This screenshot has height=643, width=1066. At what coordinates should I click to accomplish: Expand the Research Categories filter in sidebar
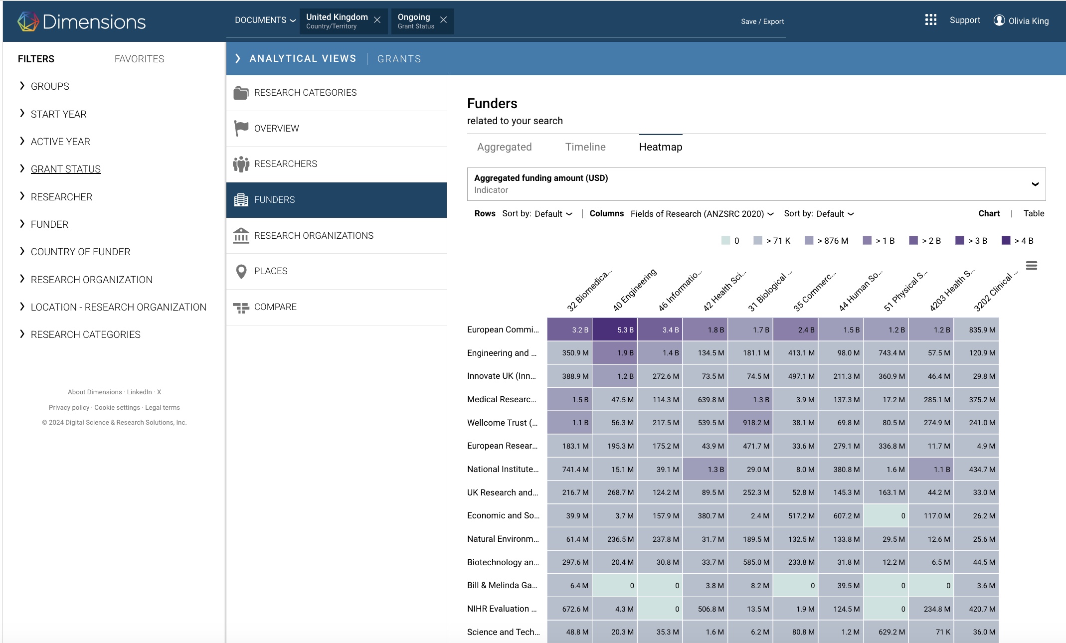click(22, 334)
